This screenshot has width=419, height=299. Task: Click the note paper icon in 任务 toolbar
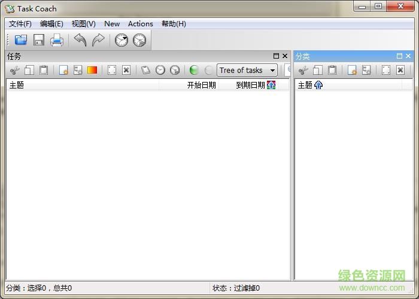[x=145, y=70]
